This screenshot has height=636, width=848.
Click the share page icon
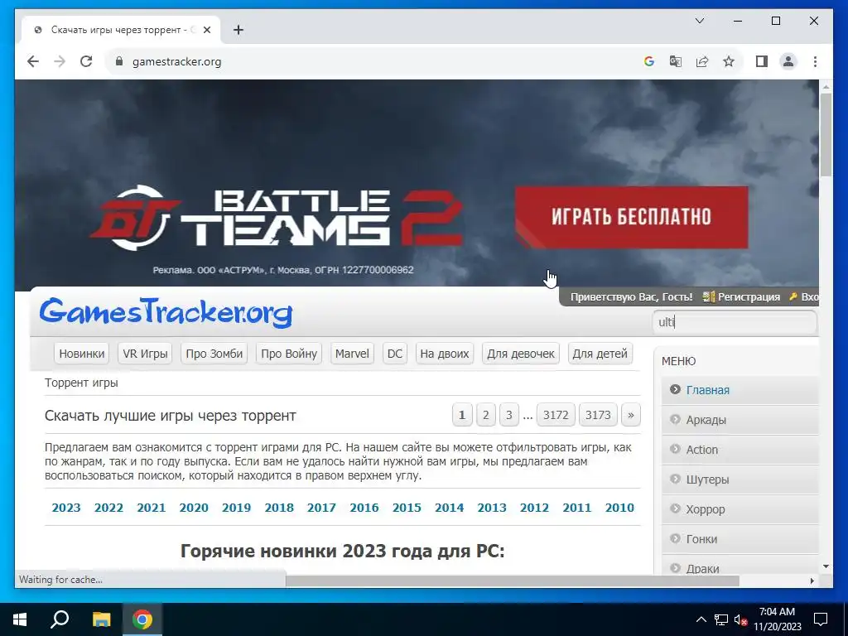coord(702,61)
